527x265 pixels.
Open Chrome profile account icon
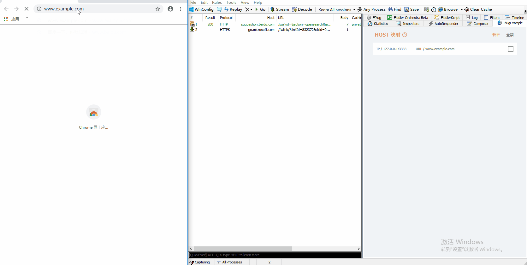point(170,9)
